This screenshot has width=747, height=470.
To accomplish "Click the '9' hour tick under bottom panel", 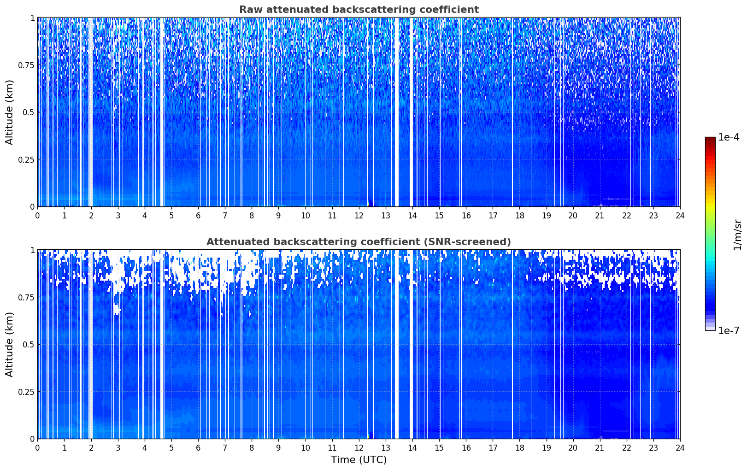I will pyautogui.click(x=278, y=447).
